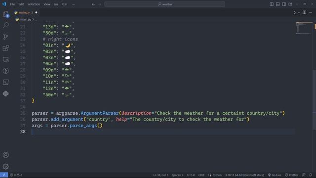Open the terminal panel icon in activity bar
316x178 pixels.
[5, 82]
